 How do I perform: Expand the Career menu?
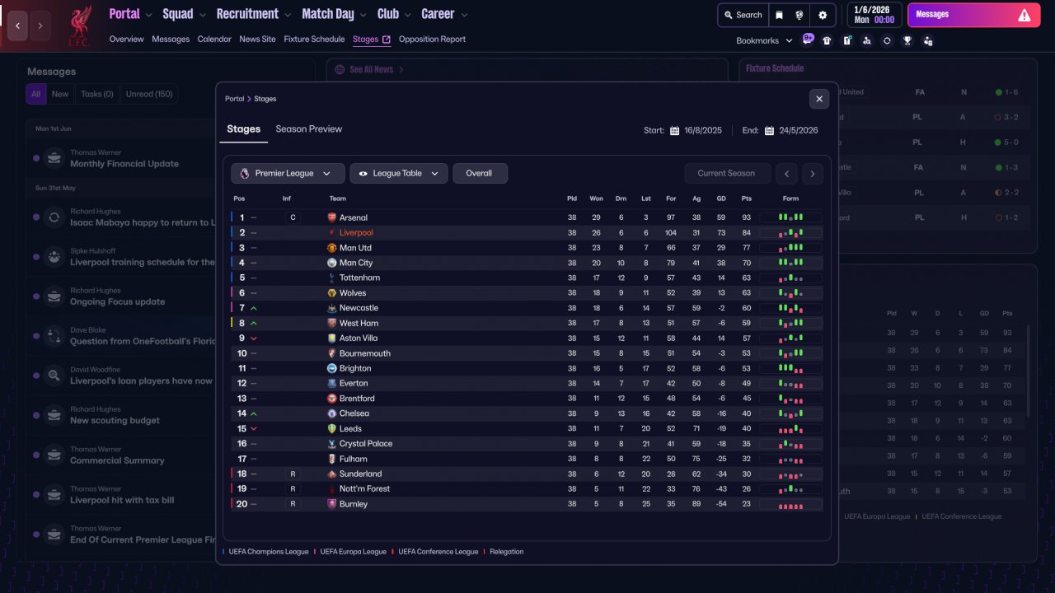(444, 14)
